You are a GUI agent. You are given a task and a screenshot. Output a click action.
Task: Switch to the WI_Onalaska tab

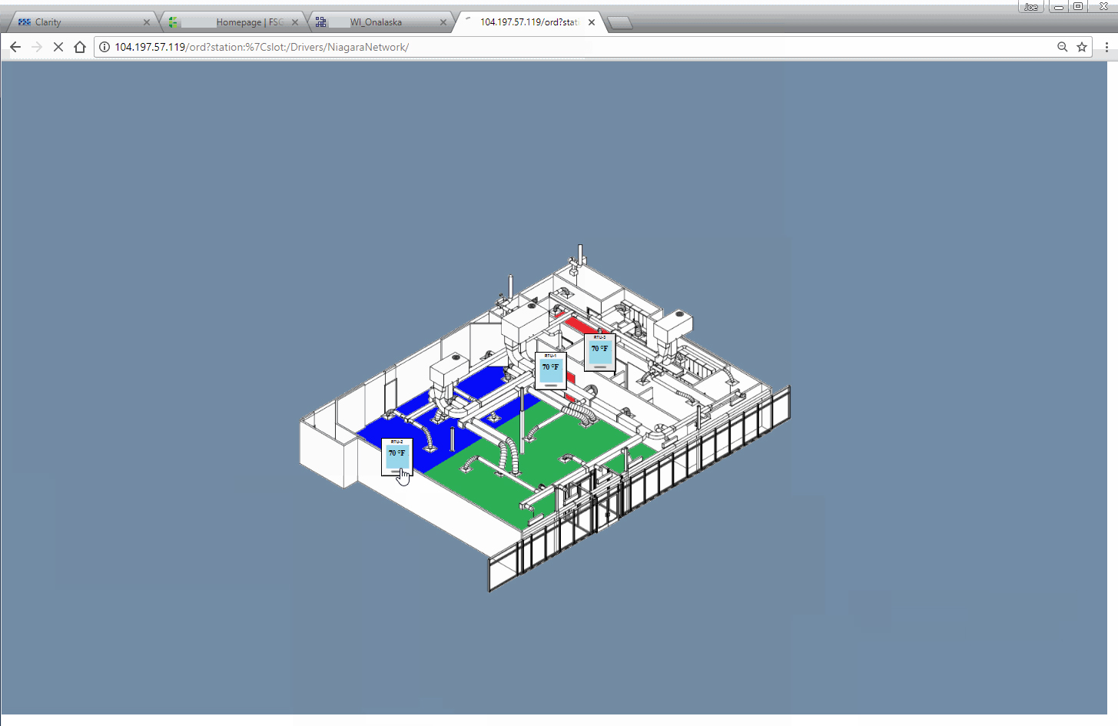point(377,22)
